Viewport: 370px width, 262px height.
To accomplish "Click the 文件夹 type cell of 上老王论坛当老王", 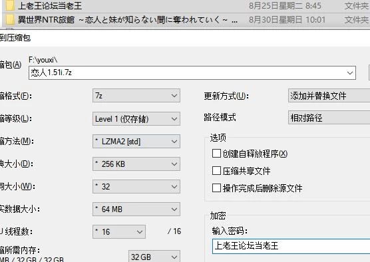I will pos(357,6).
